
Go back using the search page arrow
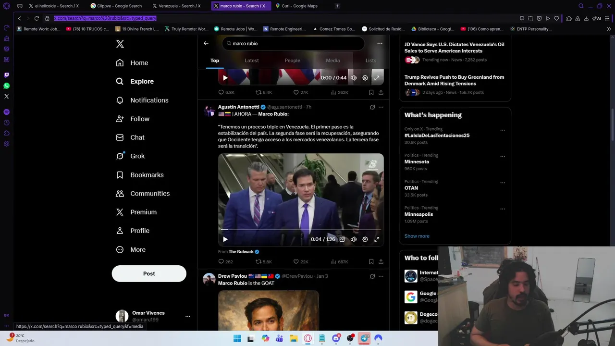pyautogui.click(x=206, y=43)
